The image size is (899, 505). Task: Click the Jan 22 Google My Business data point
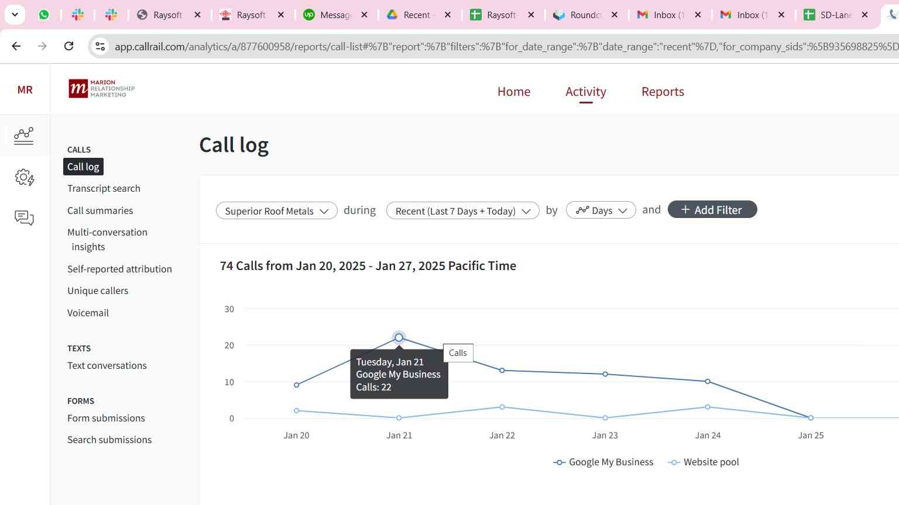pyautogui.click(x=502, y=371)
